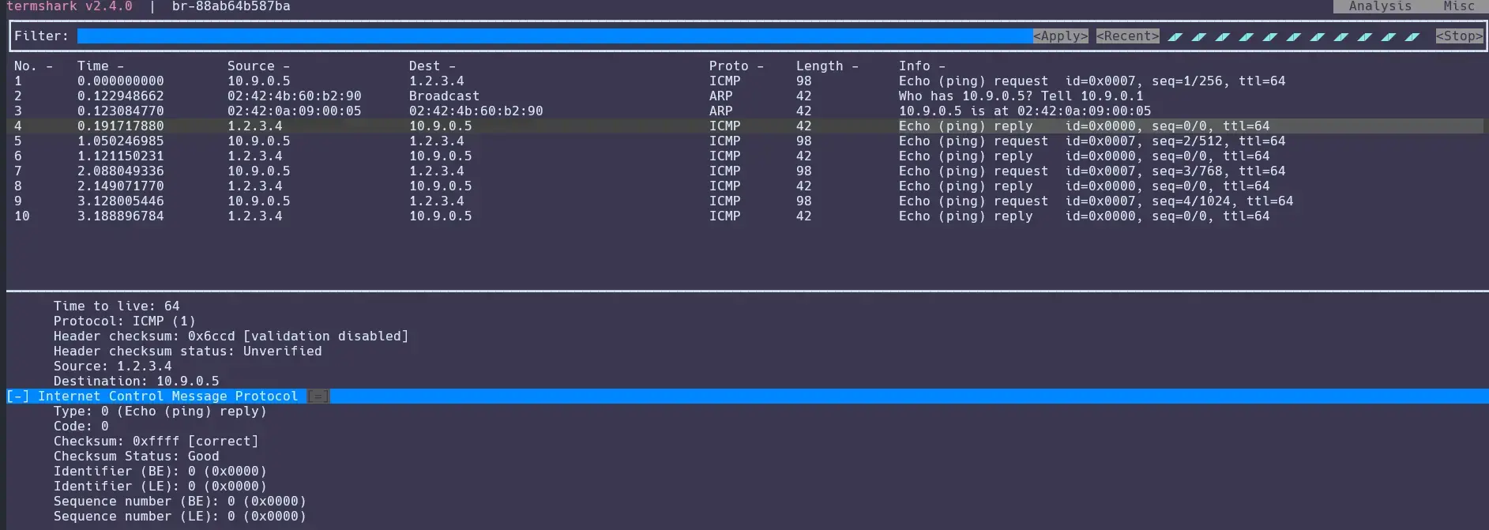Select Header checksum status: Unverified line
This screenshot has width=1489, height=530.
(x=187, y=351)
